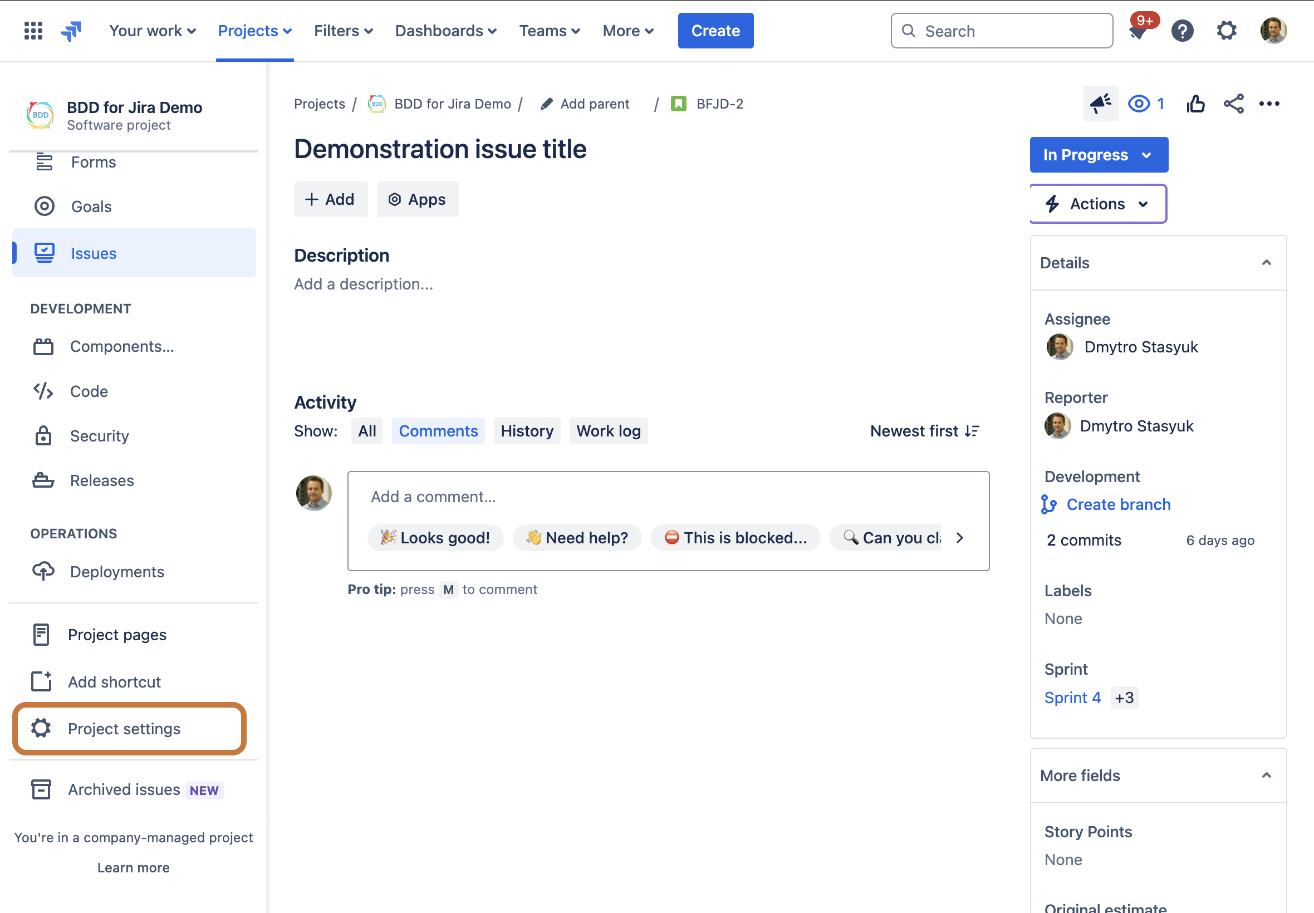Viewport: 1314px width, 913px height.
Task: Click the +3 sprints badge
Action: coord(1124,698)
